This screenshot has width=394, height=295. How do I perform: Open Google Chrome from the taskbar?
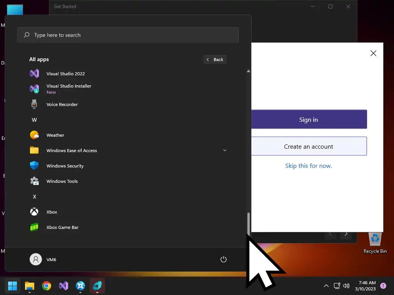47,286
